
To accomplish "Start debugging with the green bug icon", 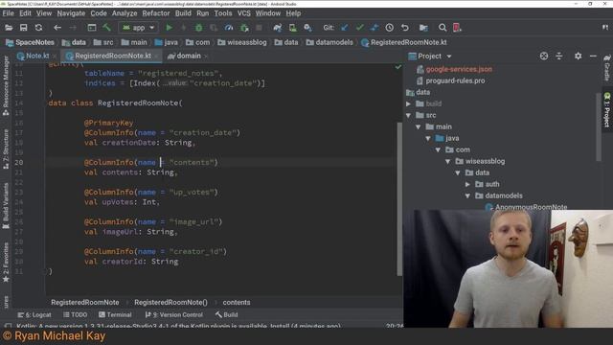I will point(199,28).
